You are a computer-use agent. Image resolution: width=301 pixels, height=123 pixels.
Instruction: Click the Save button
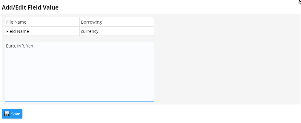12,114
